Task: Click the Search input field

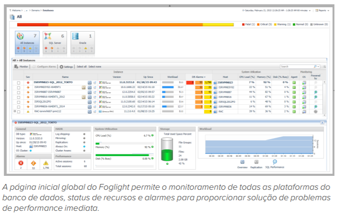Action: (303, 67)
